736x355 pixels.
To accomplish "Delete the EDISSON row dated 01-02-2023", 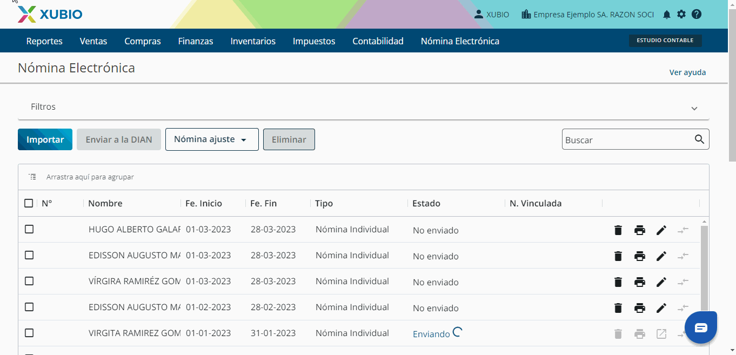I will coord(618,308).
